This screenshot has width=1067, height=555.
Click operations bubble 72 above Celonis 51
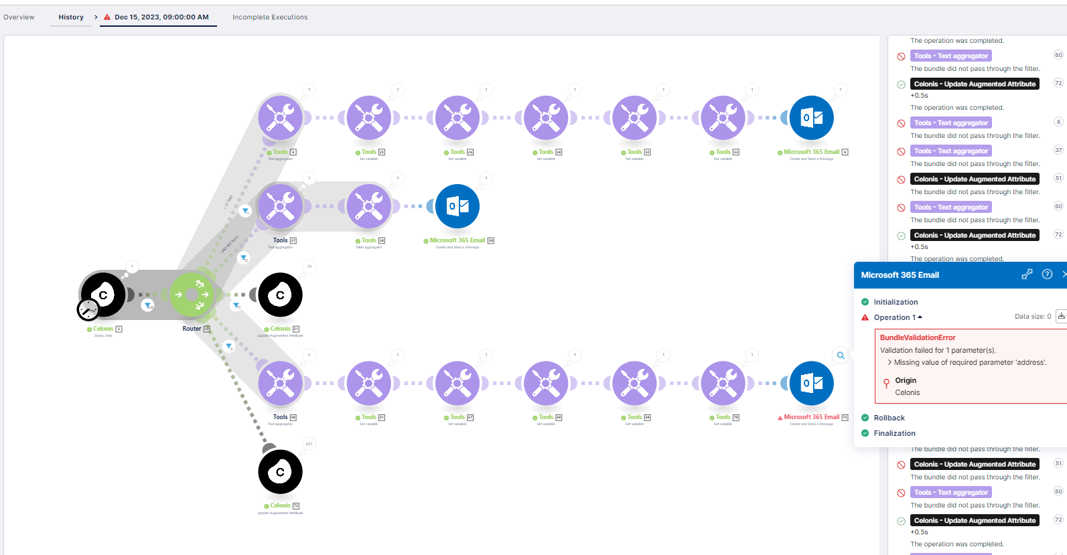point(309,266)
